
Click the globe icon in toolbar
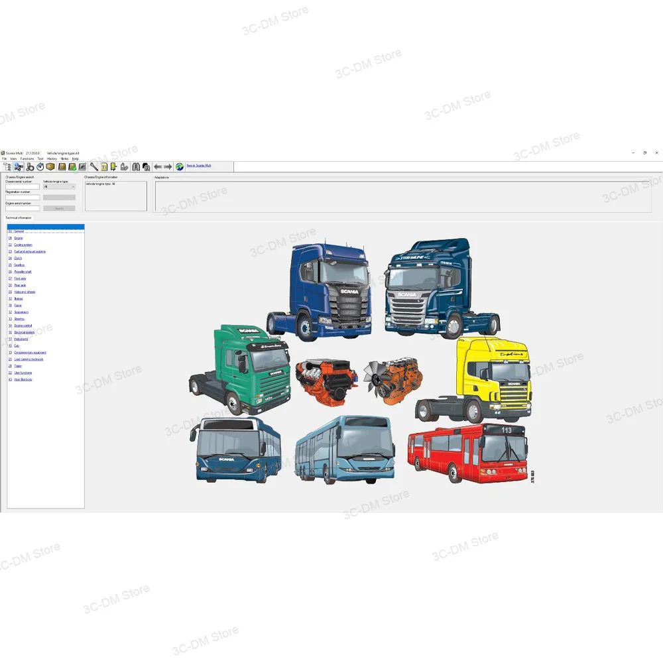click(180, 167)
